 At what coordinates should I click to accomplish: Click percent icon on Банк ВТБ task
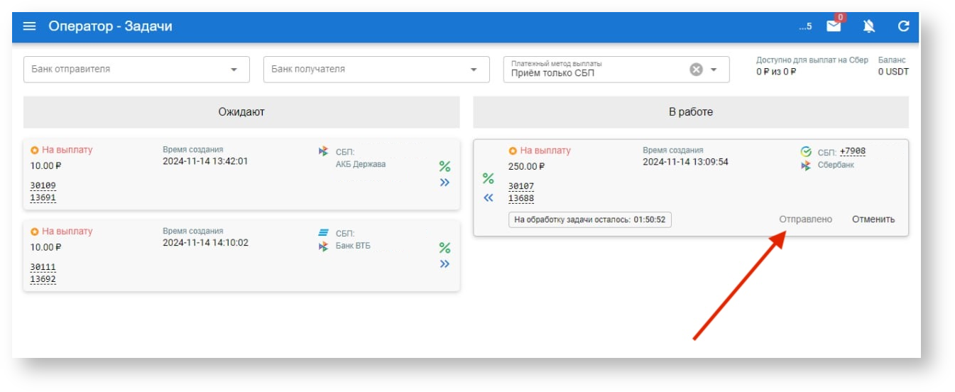pos(444,248)
